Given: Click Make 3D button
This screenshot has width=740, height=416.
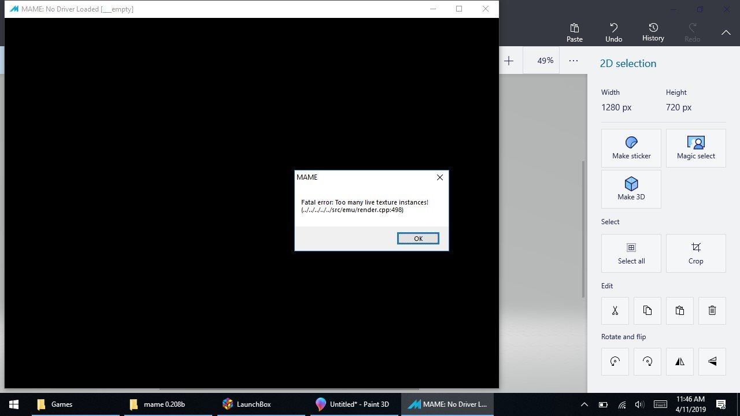Looking at the screenshot, I should 631,190.
